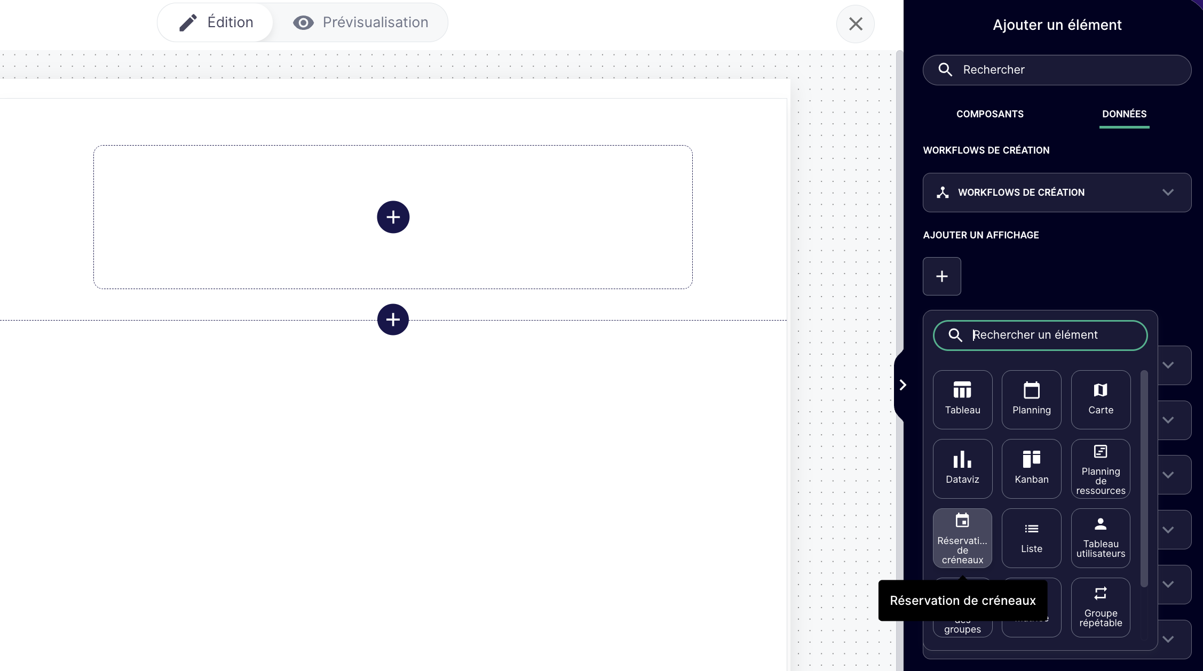This screenshot has height=671, width=1203.
Task: Insert the Liste element
Action: (x=1031, y=538)
